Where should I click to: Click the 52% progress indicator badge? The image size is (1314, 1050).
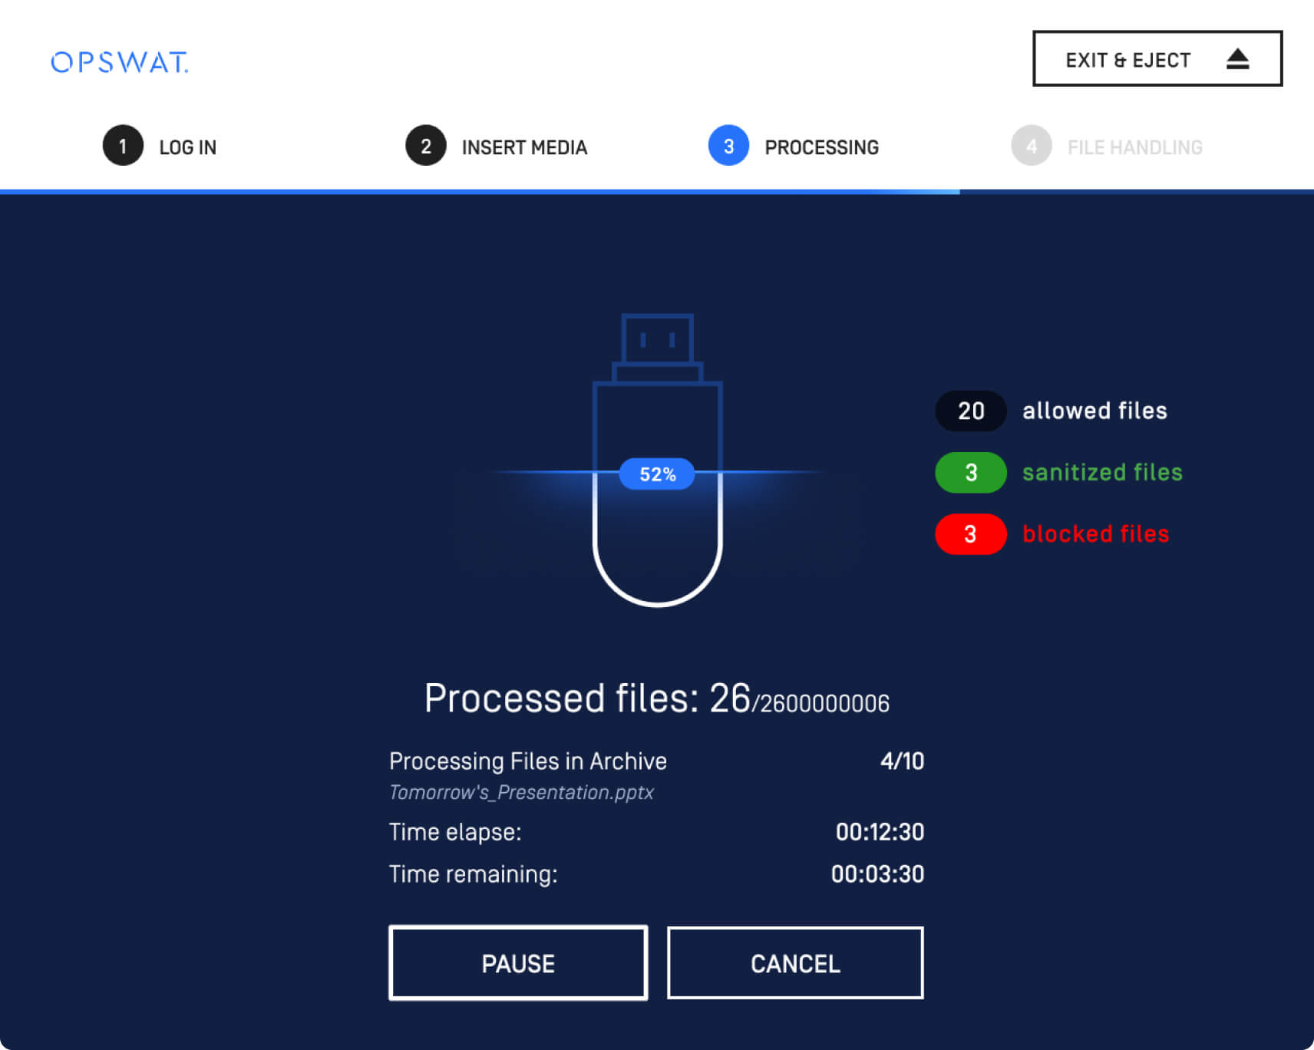click(657, 474)
